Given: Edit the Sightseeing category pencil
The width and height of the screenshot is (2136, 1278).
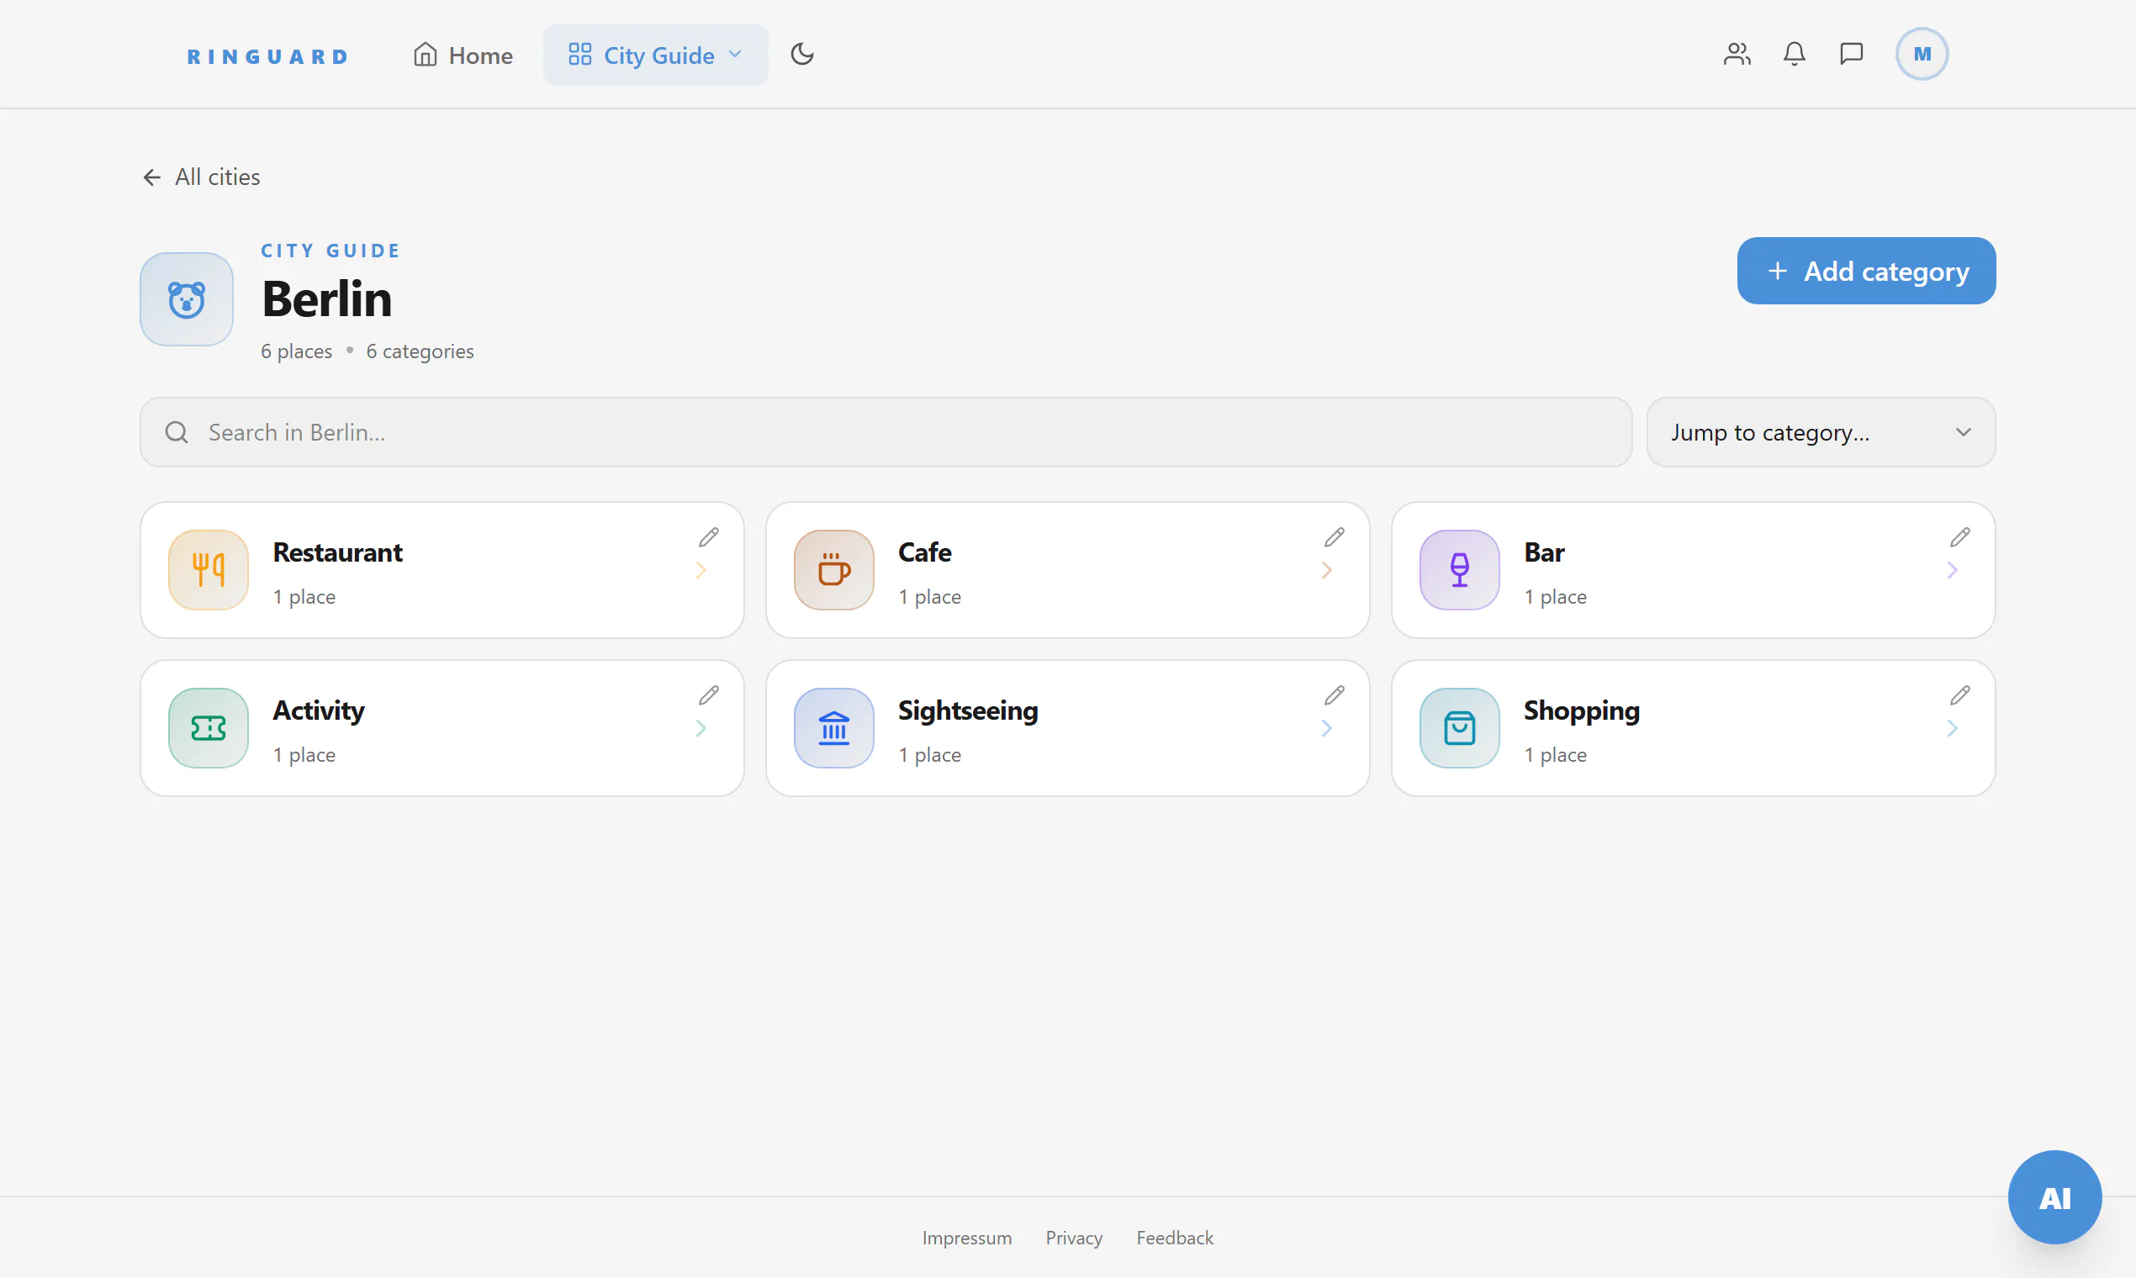Looking at the screenshot, I should click(x=1334, y=695).
